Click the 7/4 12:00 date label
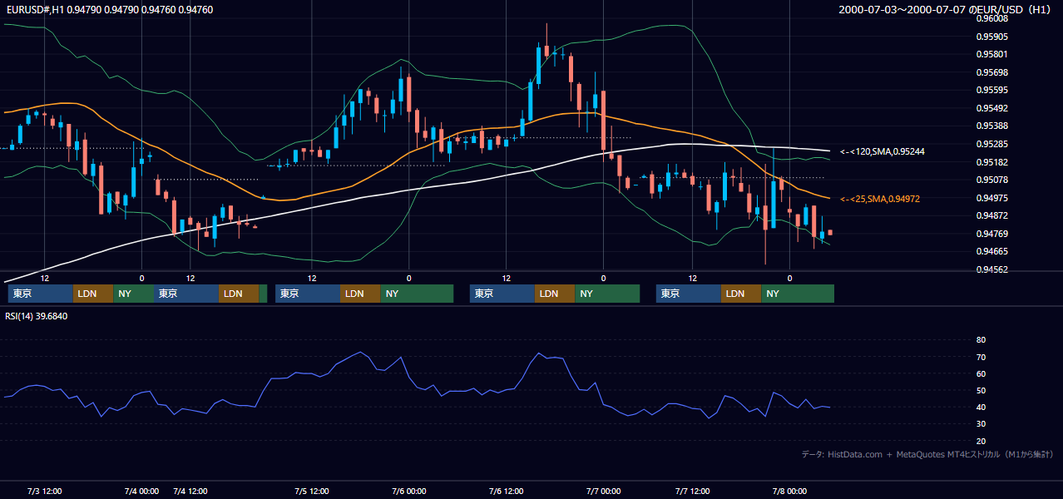1063x499 pixels. (x=190, y=491)
